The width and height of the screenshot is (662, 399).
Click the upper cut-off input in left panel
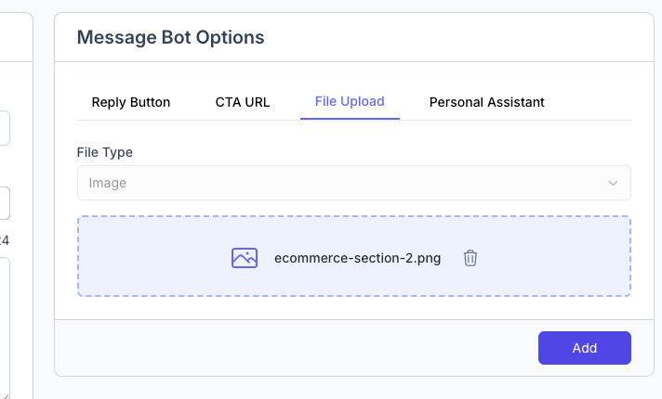coord(5,128)
